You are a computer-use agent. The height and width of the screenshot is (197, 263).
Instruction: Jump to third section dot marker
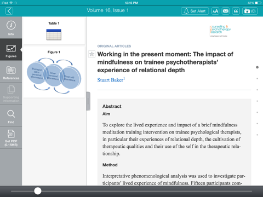257,90
